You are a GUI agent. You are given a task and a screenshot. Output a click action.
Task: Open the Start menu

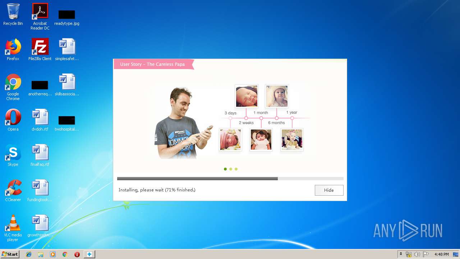[x=10, y=254]
